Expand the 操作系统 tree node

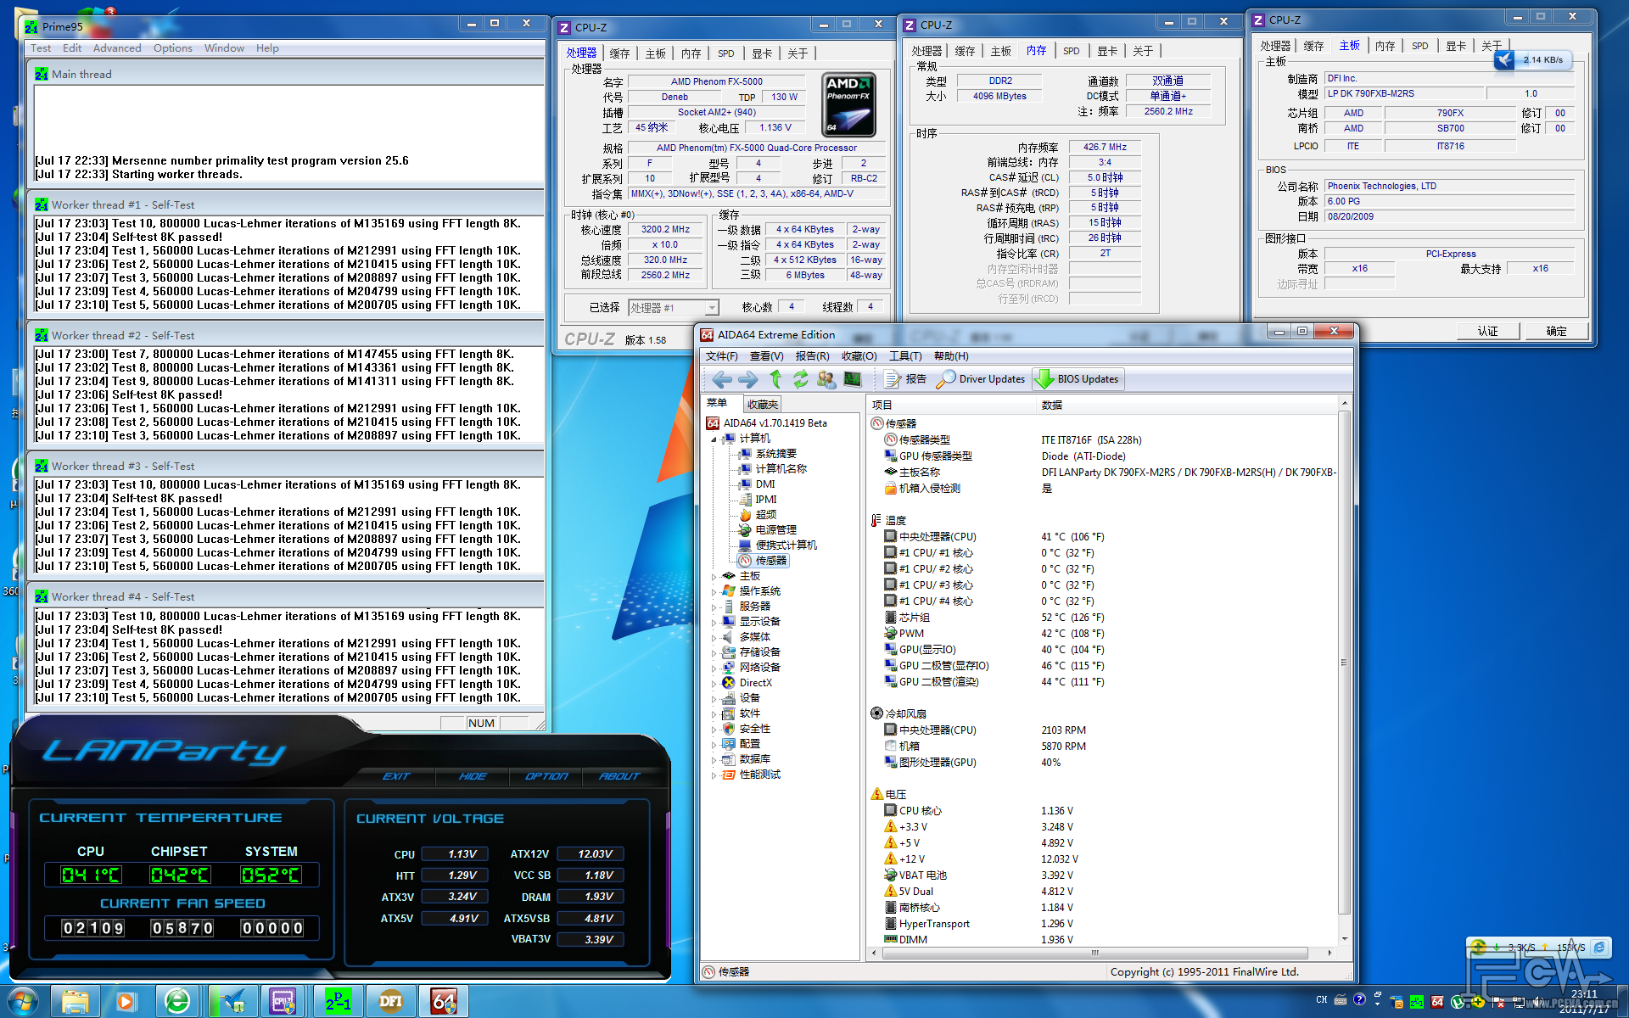coord(714,591)
